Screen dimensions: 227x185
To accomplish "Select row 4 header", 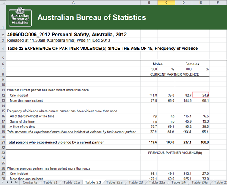I will [3, 48].
